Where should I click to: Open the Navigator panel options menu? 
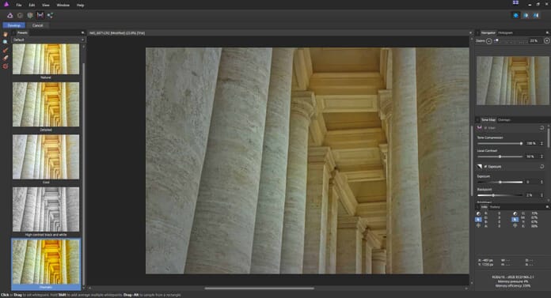547,32
